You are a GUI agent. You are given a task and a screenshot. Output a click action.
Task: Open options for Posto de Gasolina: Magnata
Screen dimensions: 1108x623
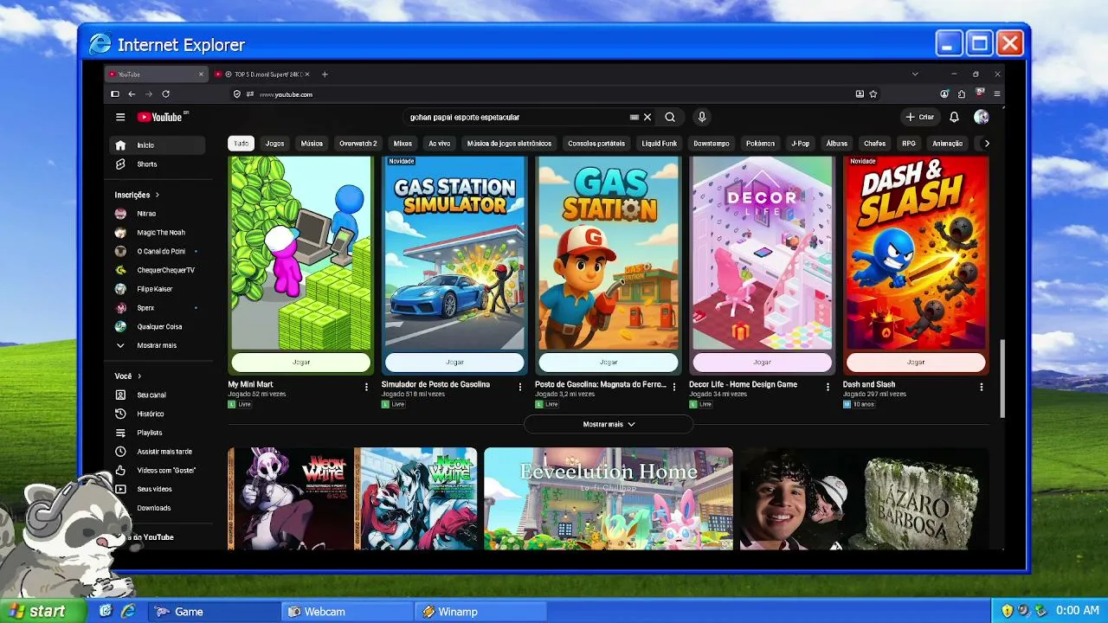674,387
